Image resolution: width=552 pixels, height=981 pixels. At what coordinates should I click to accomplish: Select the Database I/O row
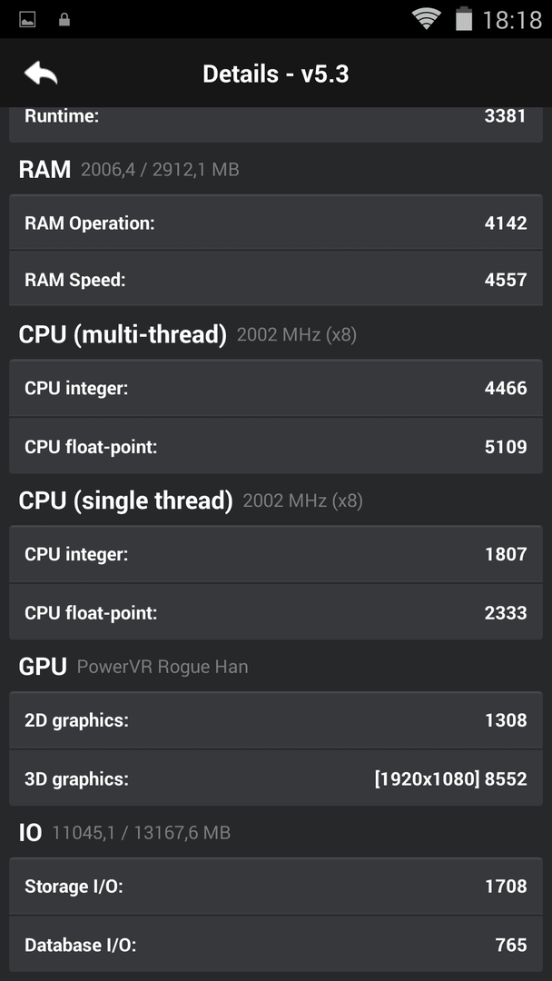click(276, 944)
